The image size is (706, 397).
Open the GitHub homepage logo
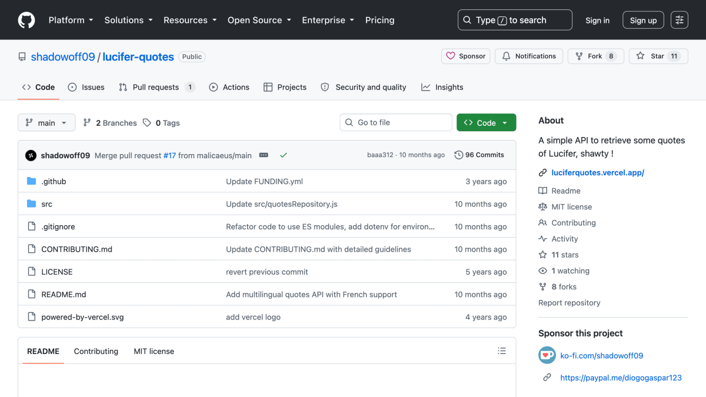(x=26, y=20)
